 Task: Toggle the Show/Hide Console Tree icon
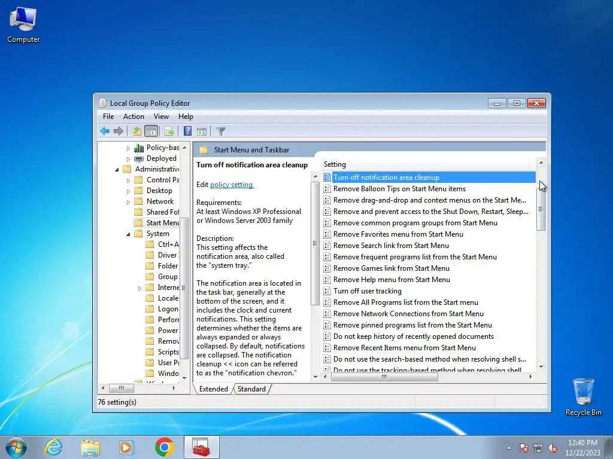(151, 131)
